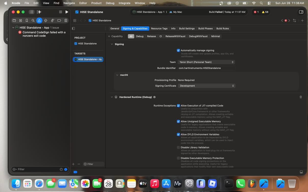The height and width of the screenshot is (192, 308).
Task: Select the Issue navigator warning icon
Action: [x=39, y=20]
